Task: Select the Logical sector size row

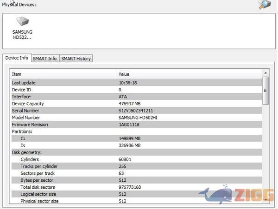Action: point(137,194)
